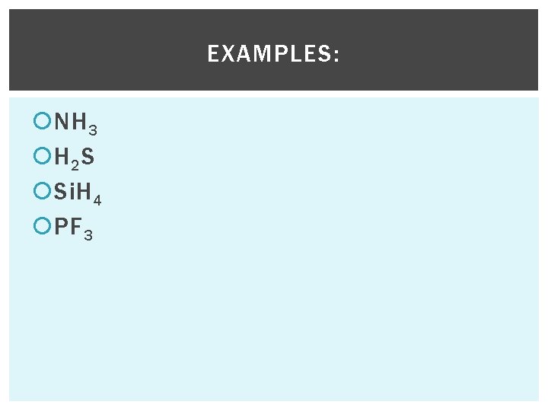The width and height of the screenshot is (548, 411).
Task: Select the H2S formula text
Action: tap(74, 158)
